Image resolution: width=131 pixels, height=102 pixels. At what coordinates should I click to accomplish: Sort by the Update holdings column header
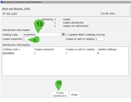113,49
